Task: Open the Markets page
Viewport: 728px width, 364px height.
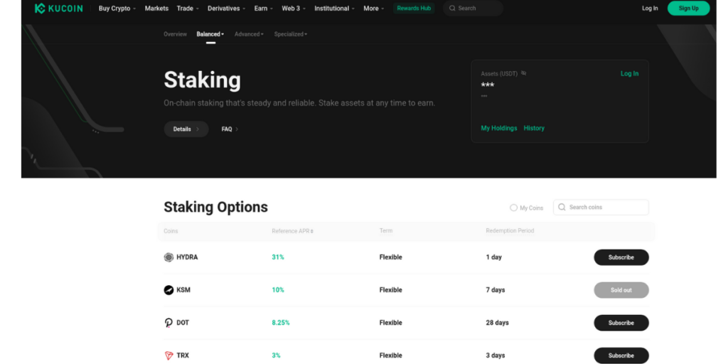Action: coord(156,9)
